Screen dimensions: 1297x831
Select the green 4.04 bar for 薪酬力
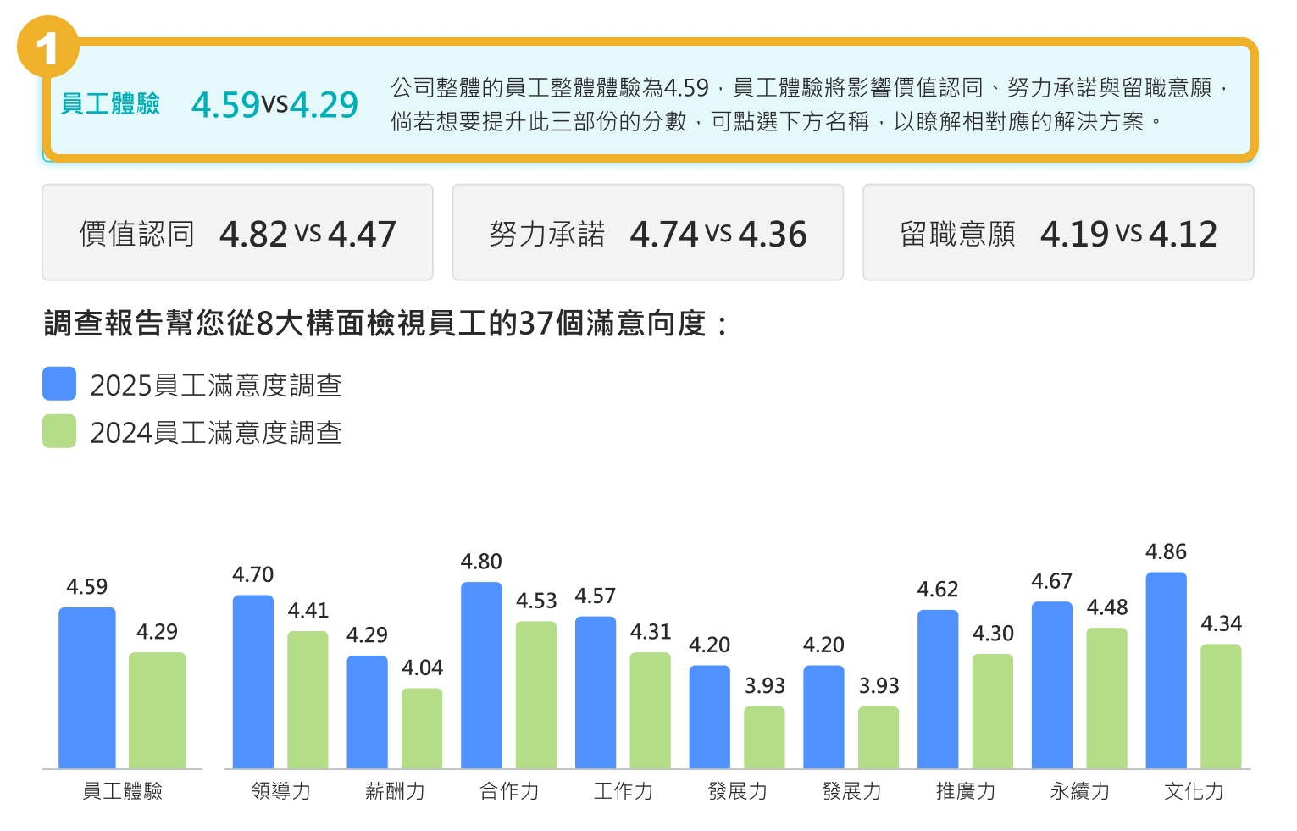coord(422,728)
